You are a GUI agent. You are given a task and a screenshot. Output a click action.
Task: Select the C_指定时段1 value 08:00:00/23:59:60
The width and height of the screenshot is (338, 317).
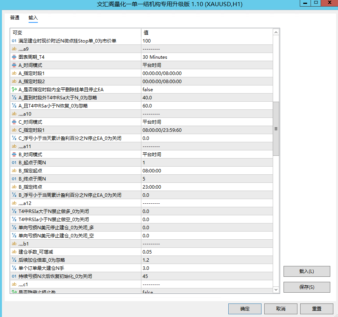coord(162,130)
